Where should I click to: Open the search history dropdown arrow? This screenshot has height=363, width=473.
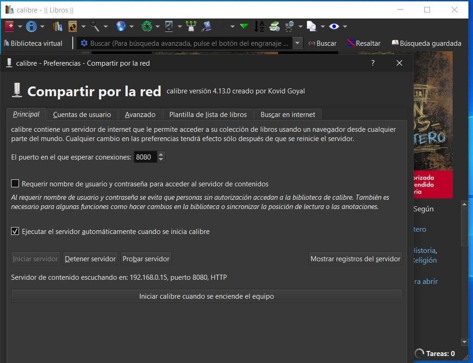pyautogui.click(x=298, y=43)
